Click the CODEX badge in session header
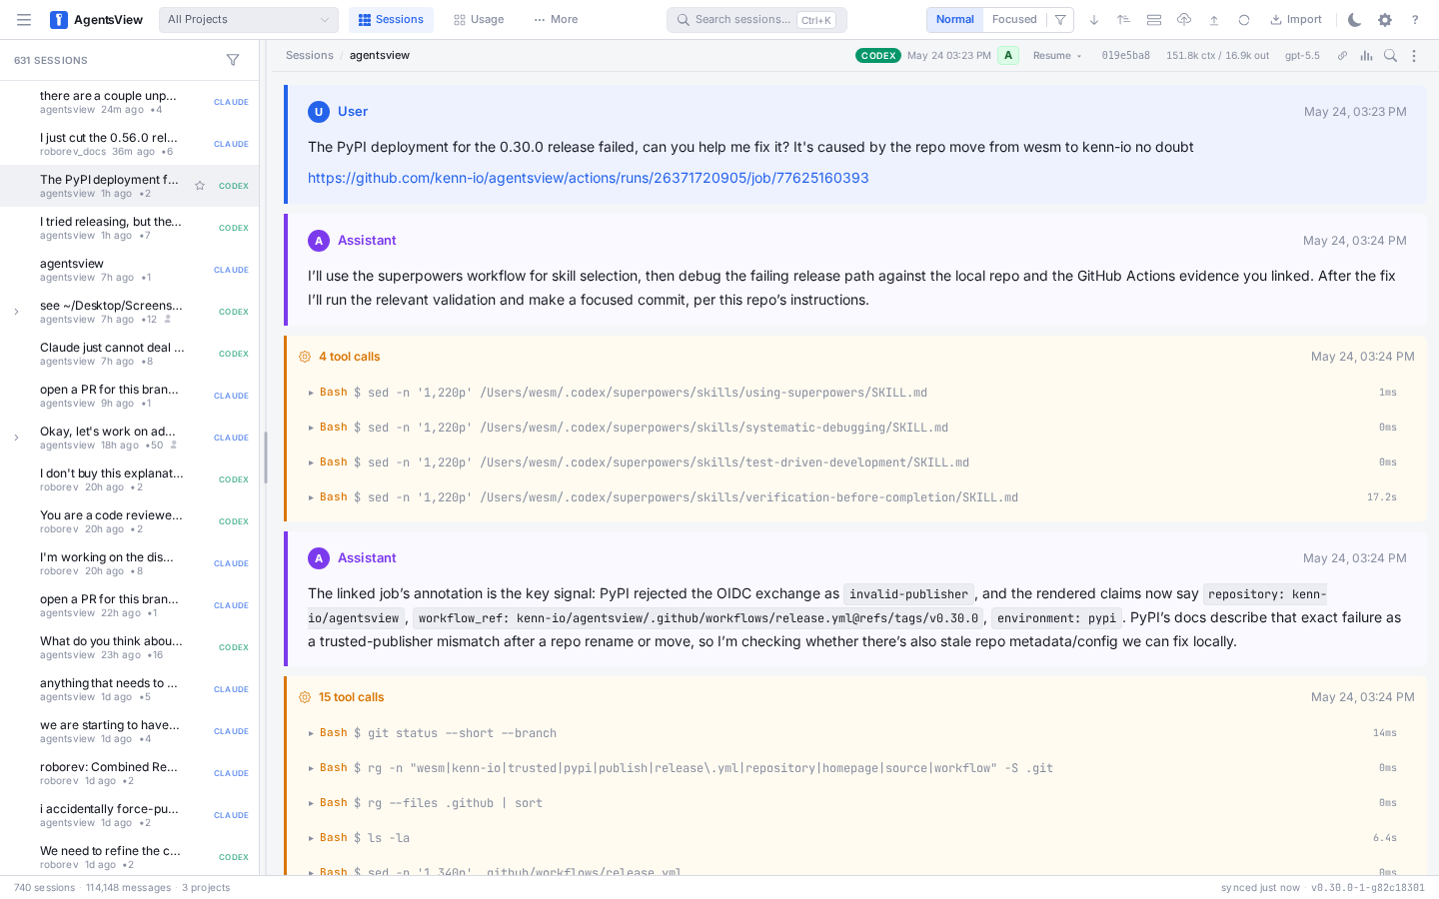The image size is (1439, 899). coord(878,56)
